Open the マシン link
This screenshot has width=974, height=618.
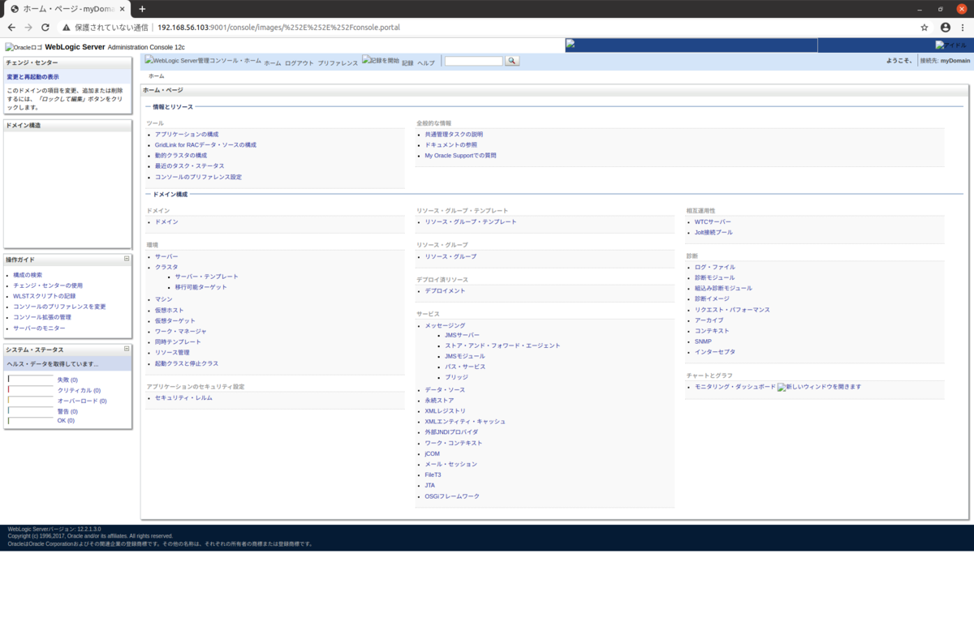coord(163,299)
